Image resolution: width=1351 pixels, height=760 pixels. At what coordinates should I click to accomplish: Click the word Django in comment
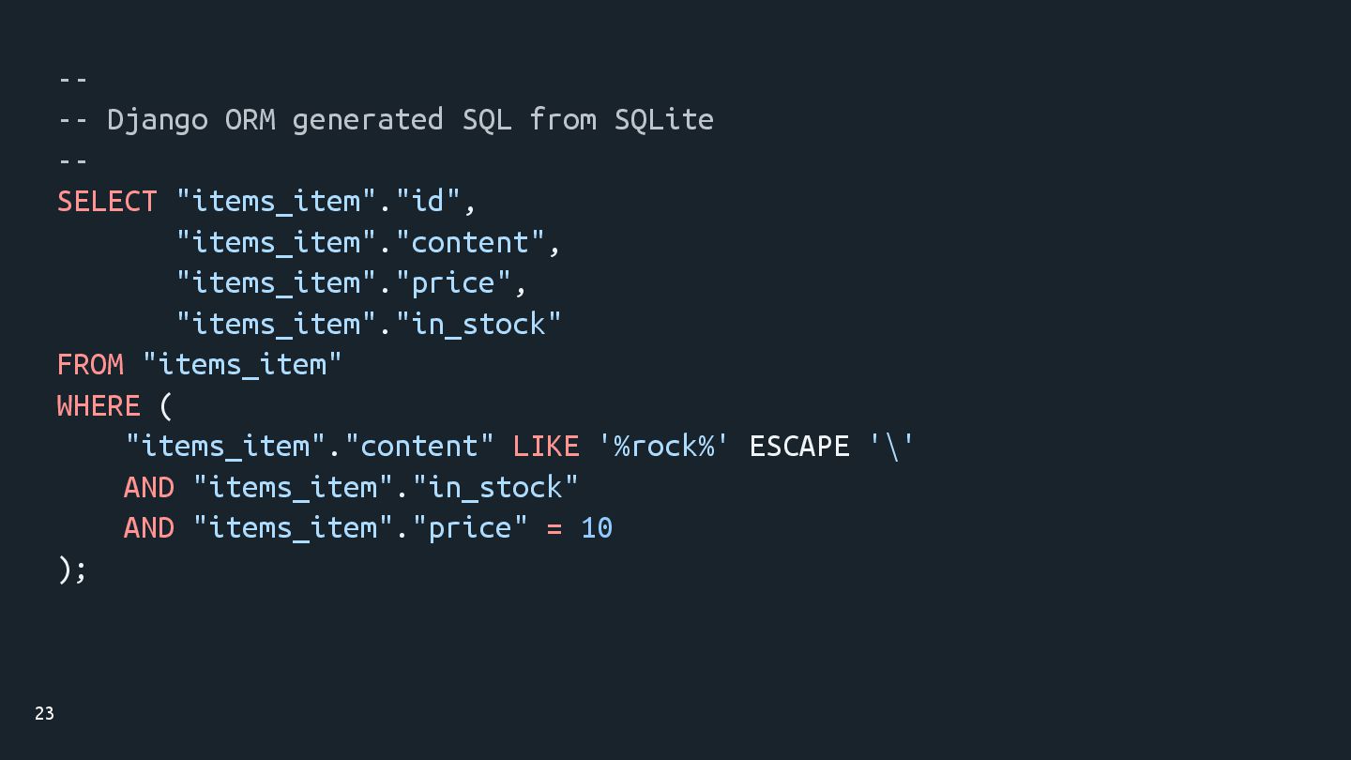158,120
